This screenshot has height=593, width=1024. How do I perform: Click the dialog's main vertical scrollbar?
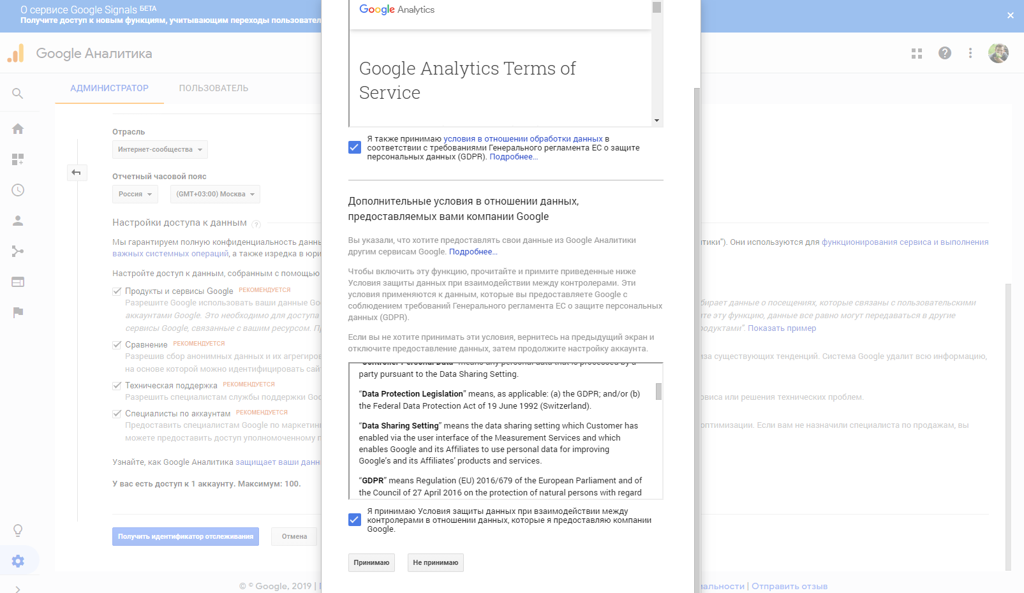click(697, 340)
